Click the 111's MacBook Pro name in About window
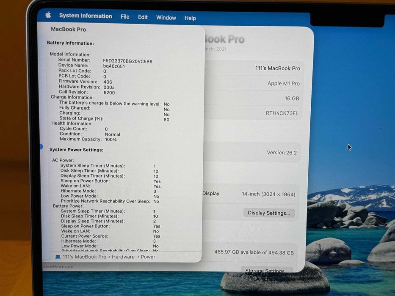Screen dimensions: 395x296 278,69
